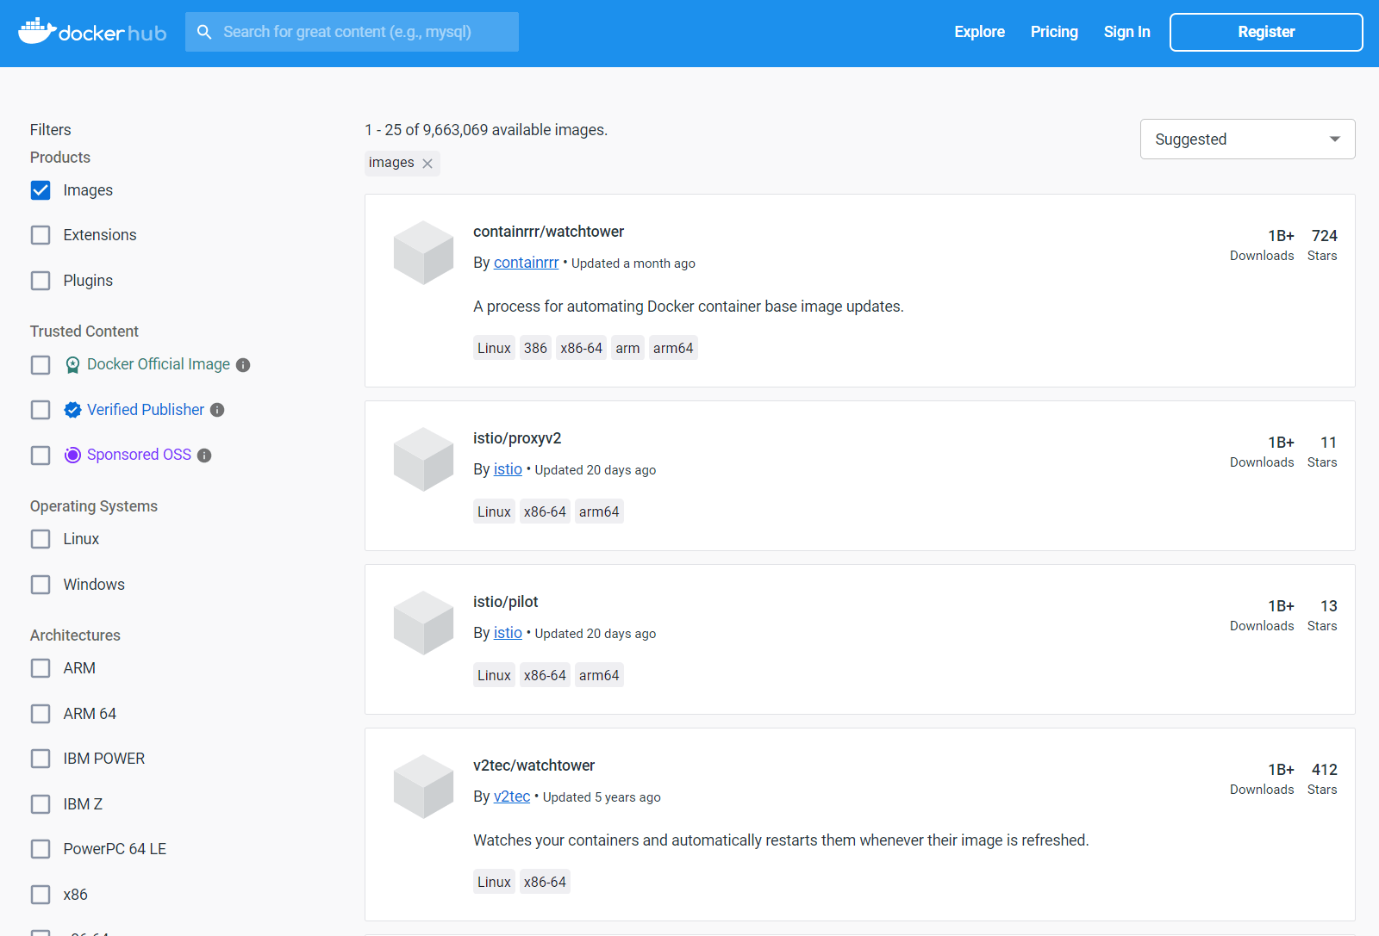1379x936 pixels.
Task: Click the 724 Stars count
Action: pyautogui.click(x=1324, y=236)
